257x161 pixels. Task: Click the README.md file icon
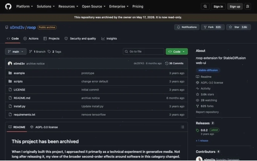coord(10,98)
